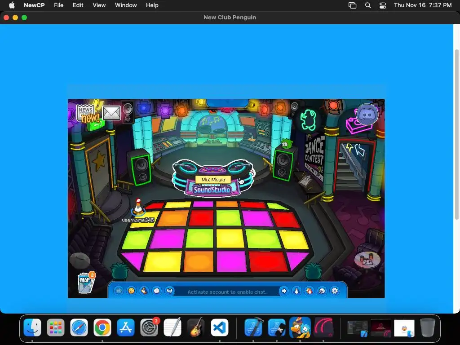Enter the gold star backstage door
The height and width of the screenshot is (345, 460).
(99, 170)
